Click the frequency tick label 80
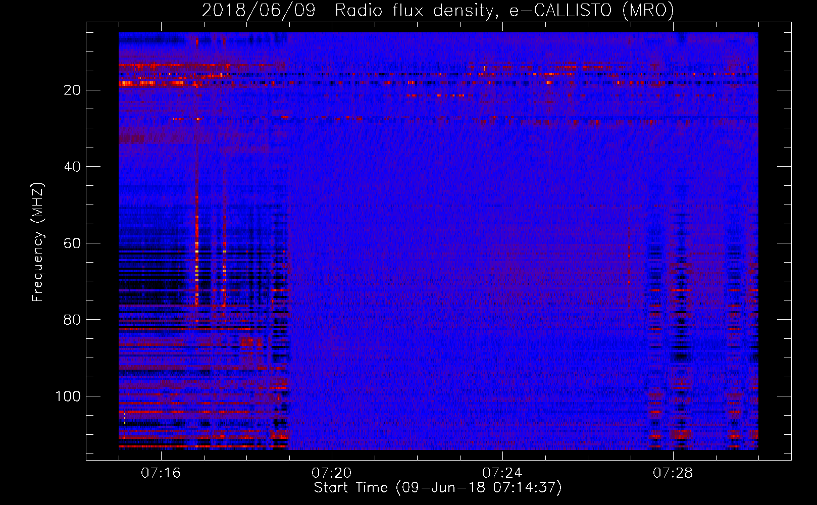The width and height of the screenshot is (817, 505). 73,320
